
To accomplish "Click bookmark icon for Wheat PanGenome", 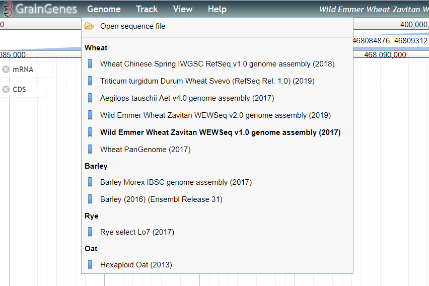I will click(x=90, y=150).
